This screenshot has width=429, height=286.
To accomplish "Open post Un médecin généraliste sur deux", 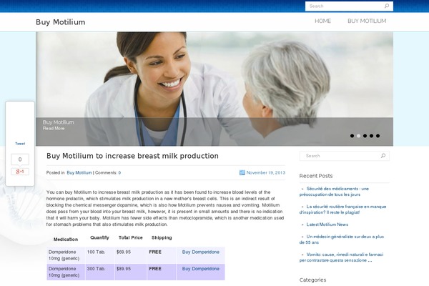I will (x=342, y=240).
